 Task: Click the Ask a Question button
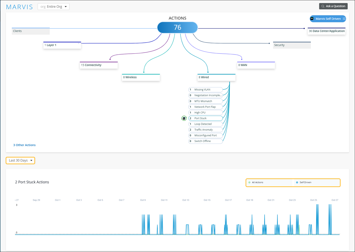pyautogui.click(x=333, y=6)
